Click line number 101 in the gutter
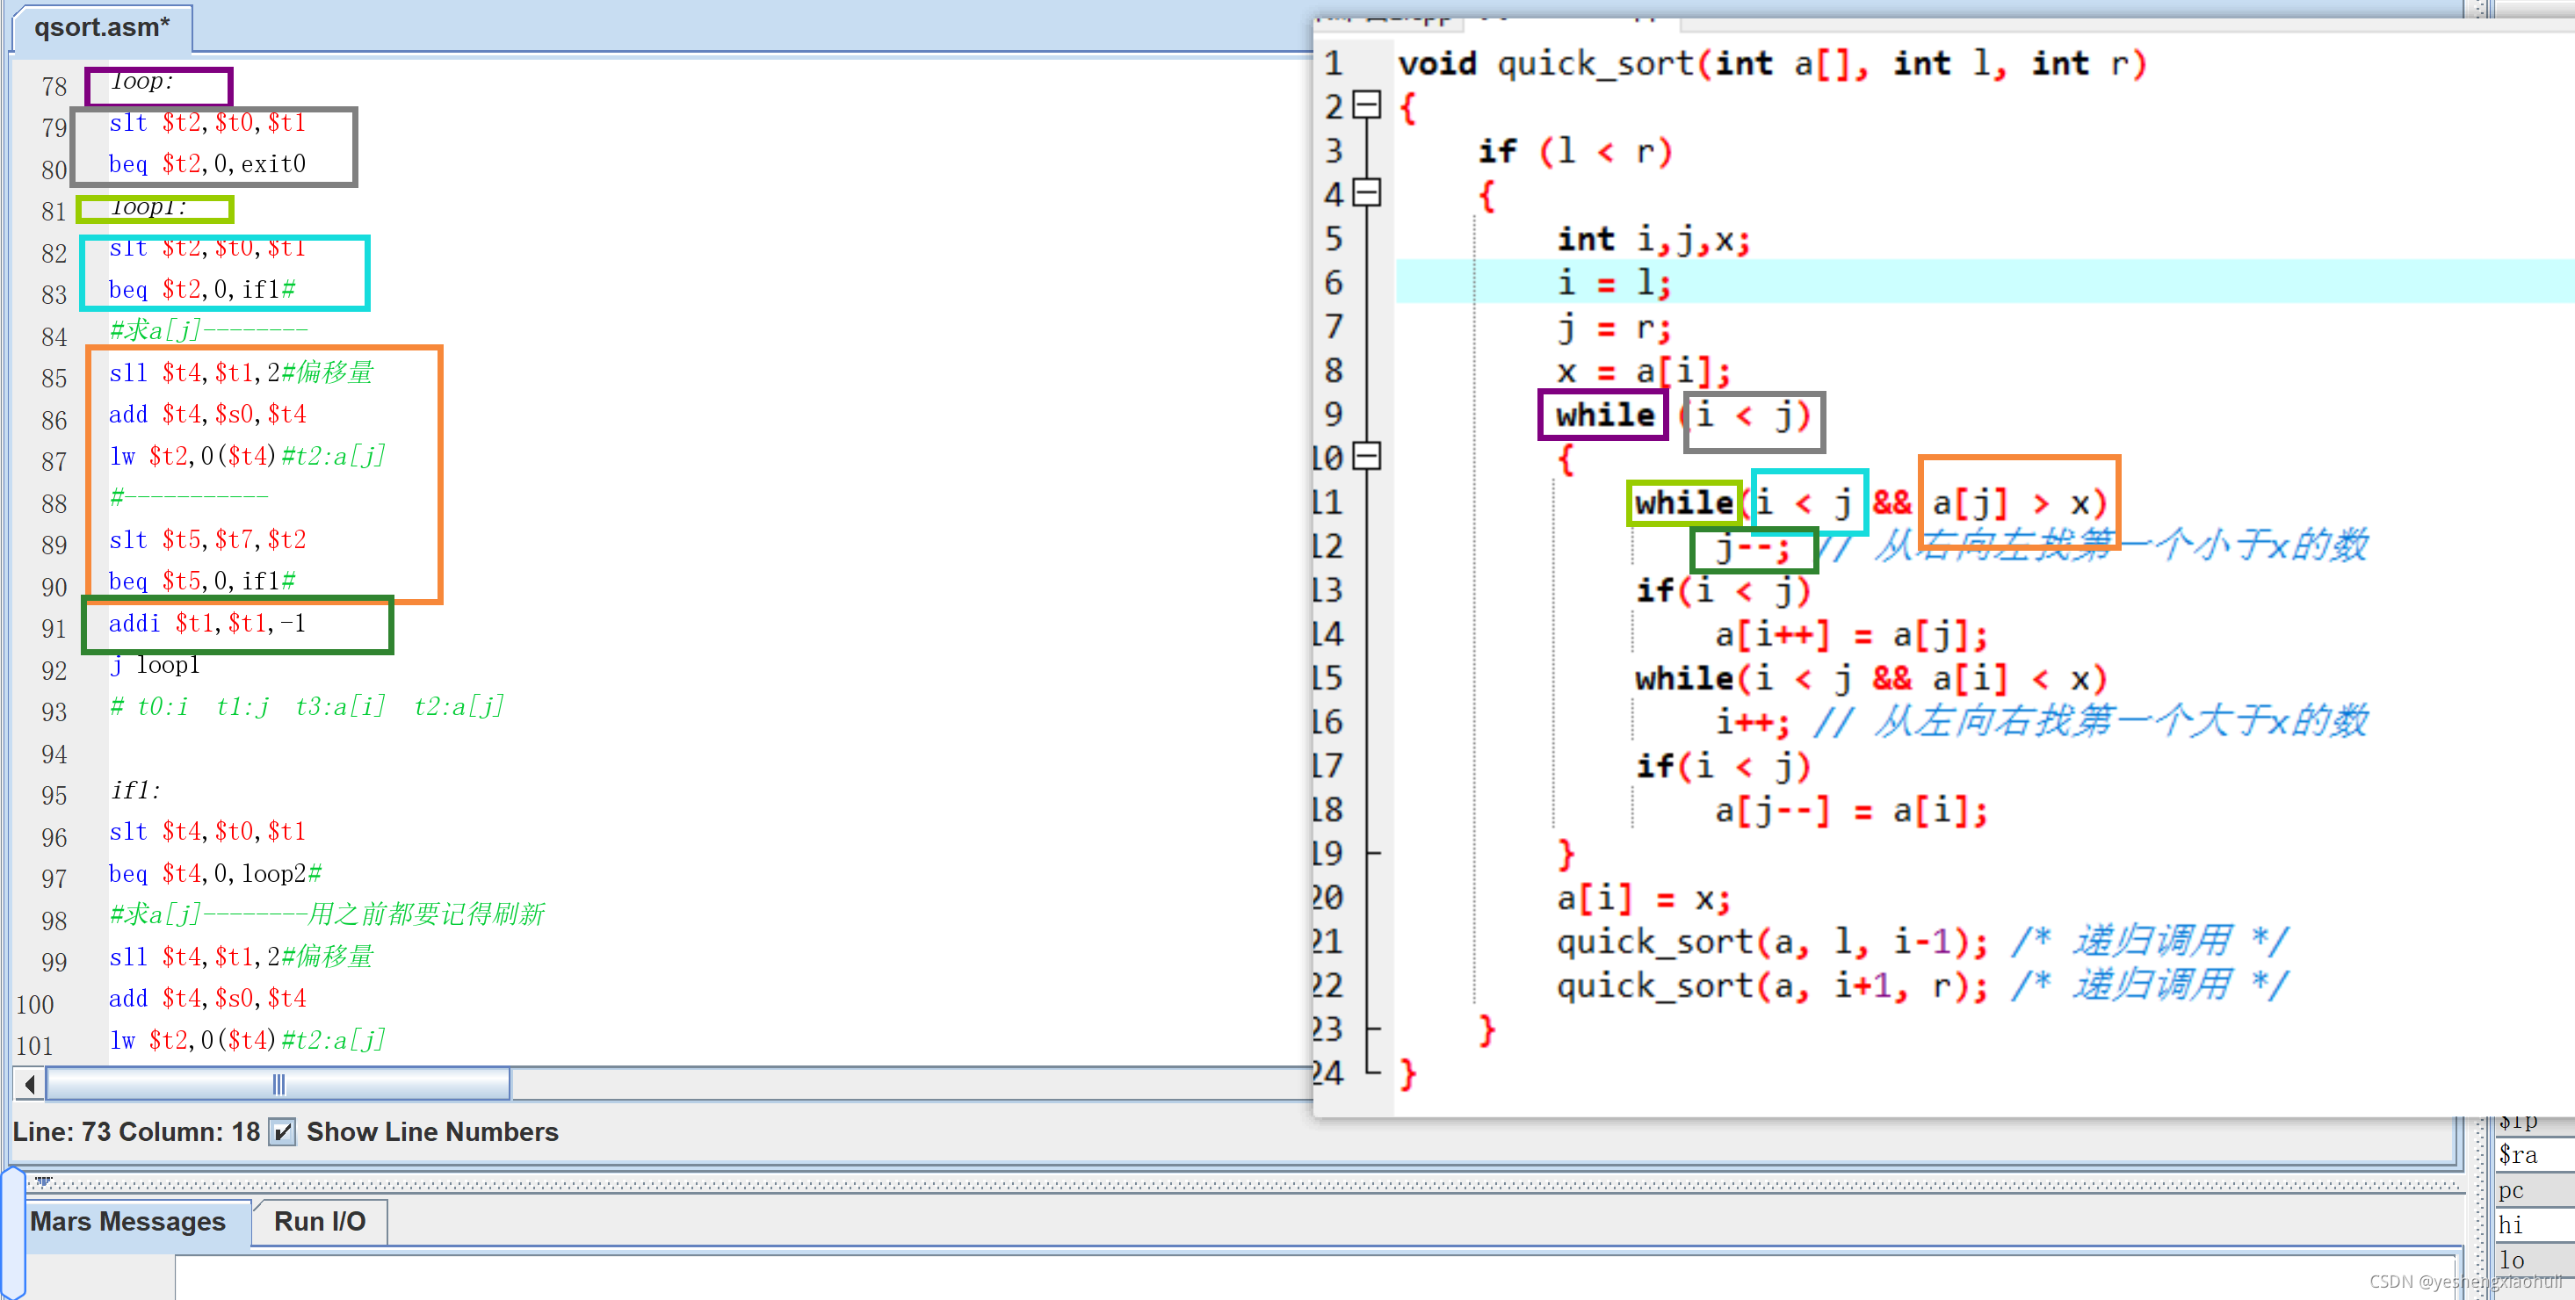The image size is (2575, 1300). pos(35,1045)
